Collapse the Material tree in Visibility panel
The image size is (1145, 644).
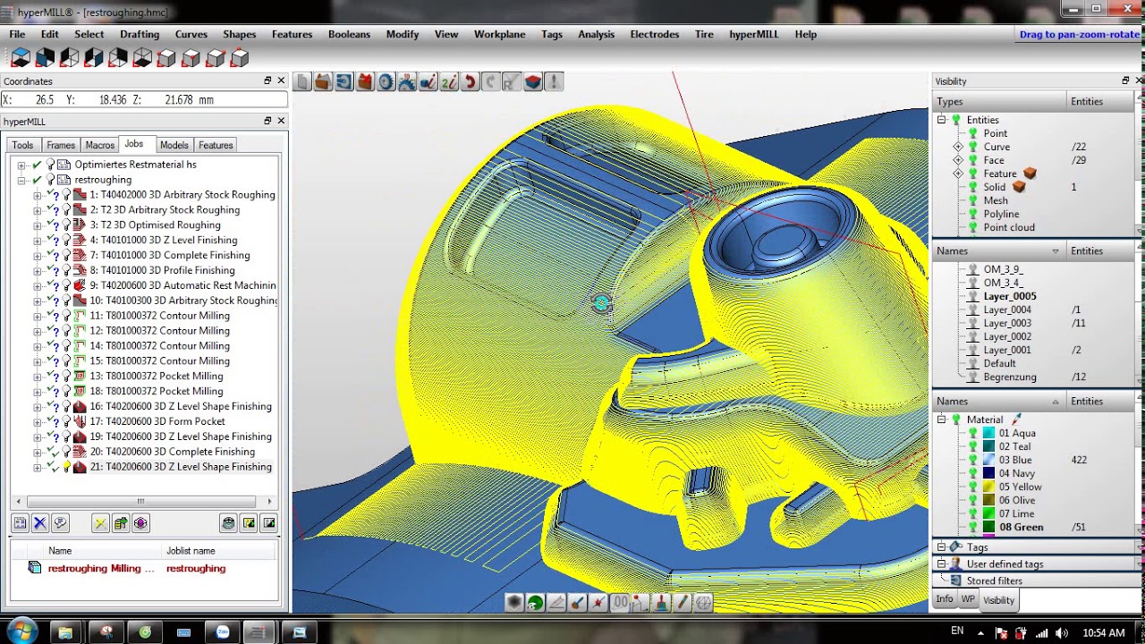point(941,419)
